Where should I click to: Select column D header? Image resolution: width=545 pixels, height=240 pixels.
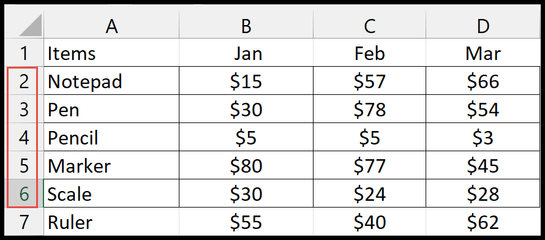483,25
